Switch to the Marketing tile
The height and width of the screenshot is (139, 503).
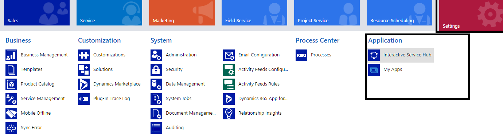pyautogui.click(x=182, y=13)
